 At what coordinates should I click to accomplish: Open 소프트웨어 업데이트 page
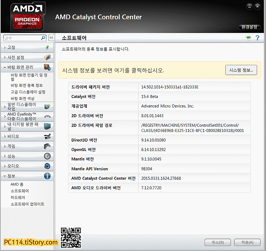[x=27, y=204]
